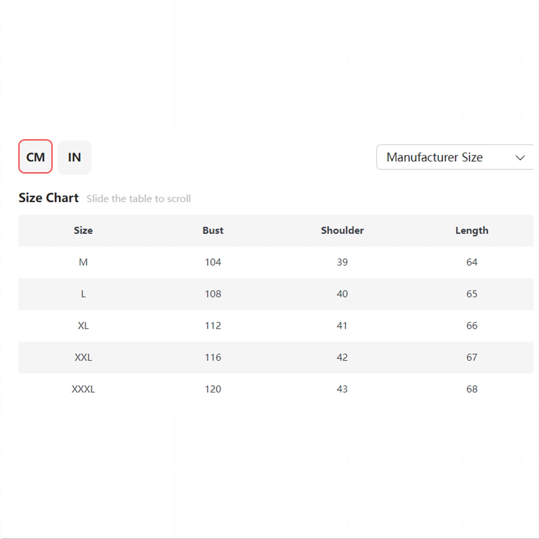Click the Size column header
539x539 pixels.
click(x=83, y=230)
